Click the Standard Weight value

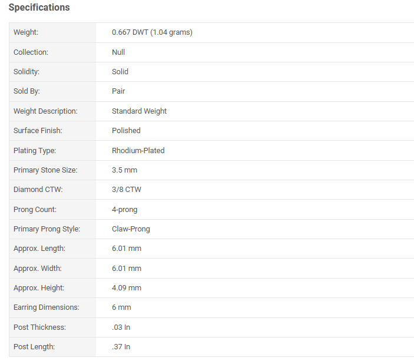click(x=139, y=111)
